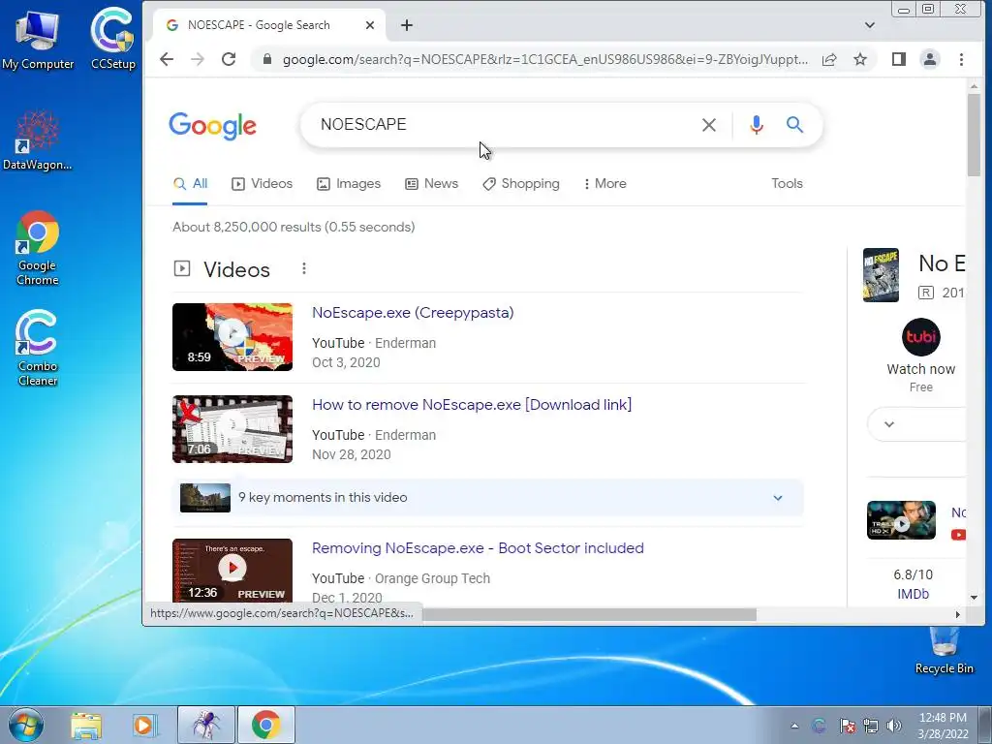
Task: Go back to the previous page in Chrome
Action: tap(167, 59)
